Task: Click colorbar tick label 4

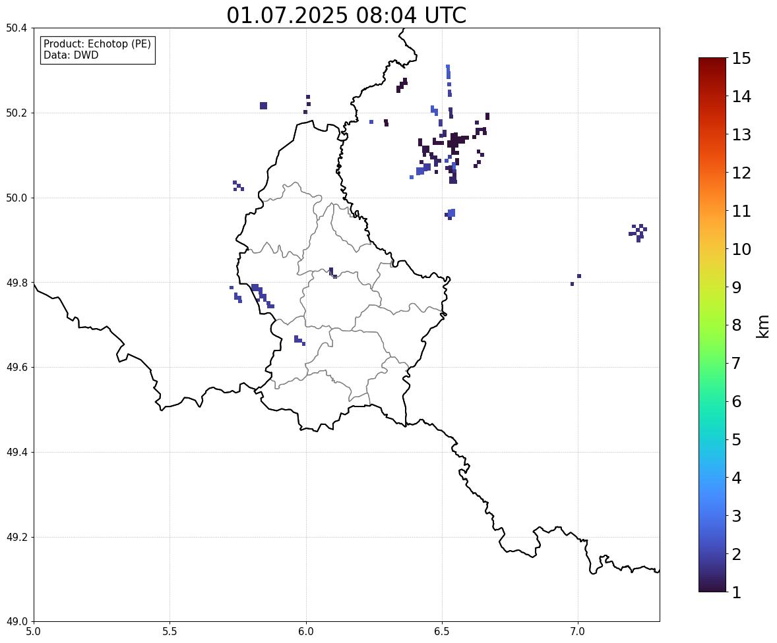Action: tap(737, 478)
